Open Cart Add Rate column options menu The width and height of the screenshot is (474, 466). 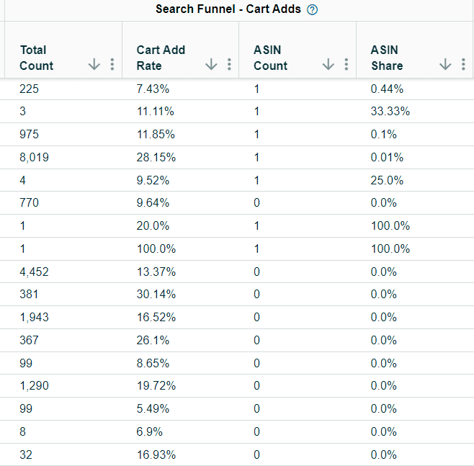(x=229, y=65)
